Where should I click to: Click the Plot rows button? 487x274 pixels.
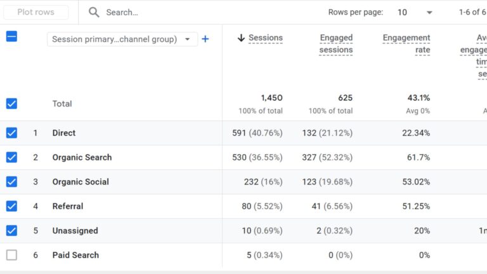[36, 12]
